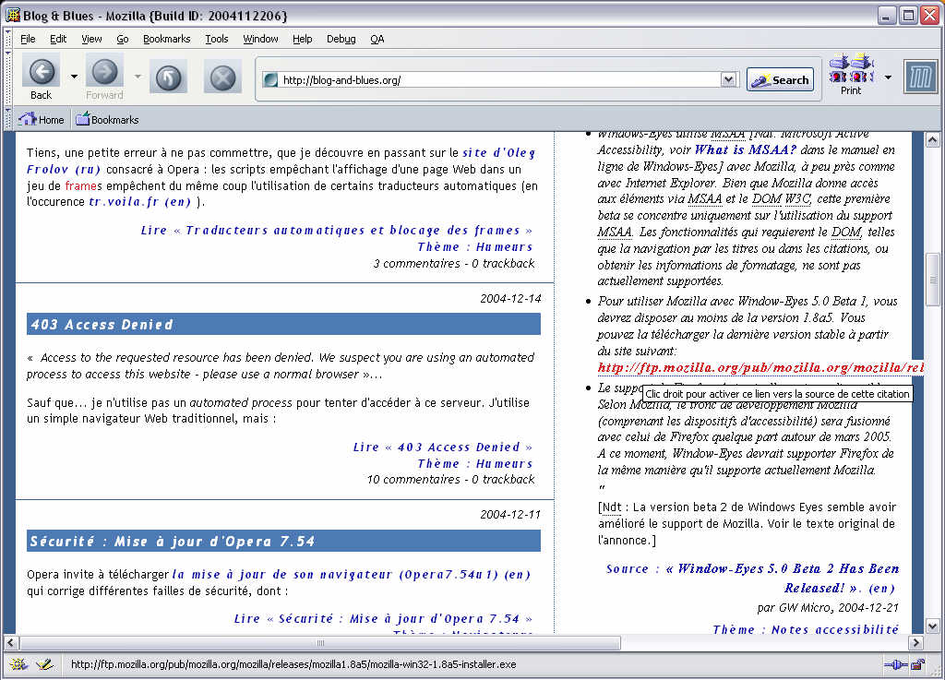Click the Navigator icon in the status bar

point(18,664)
